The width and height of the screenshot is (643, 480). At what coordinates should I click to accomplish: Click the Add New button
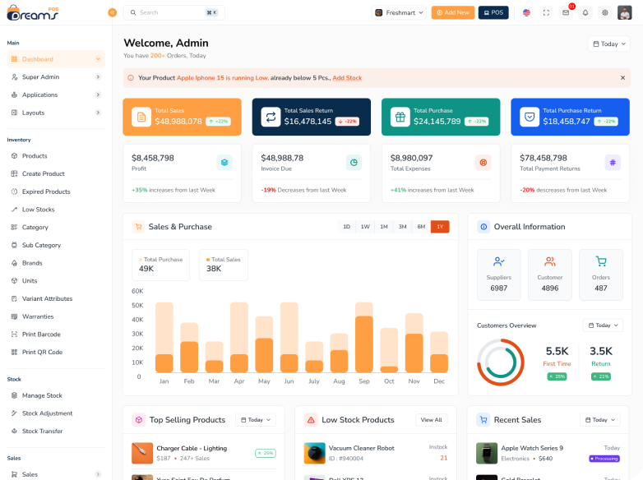click(x=453, y=12)
